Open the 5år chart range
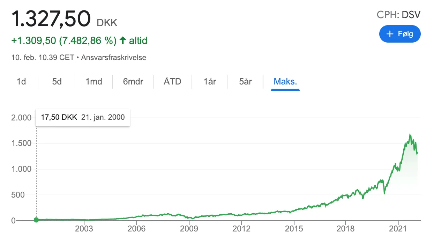Image resolution: width=441 pixels, height=236 pixels. coord(246,82)
